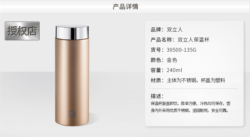Click the 授权店 authorized store badge
The width and height of the screenshot is (250, 137).
tap(22, 31)
